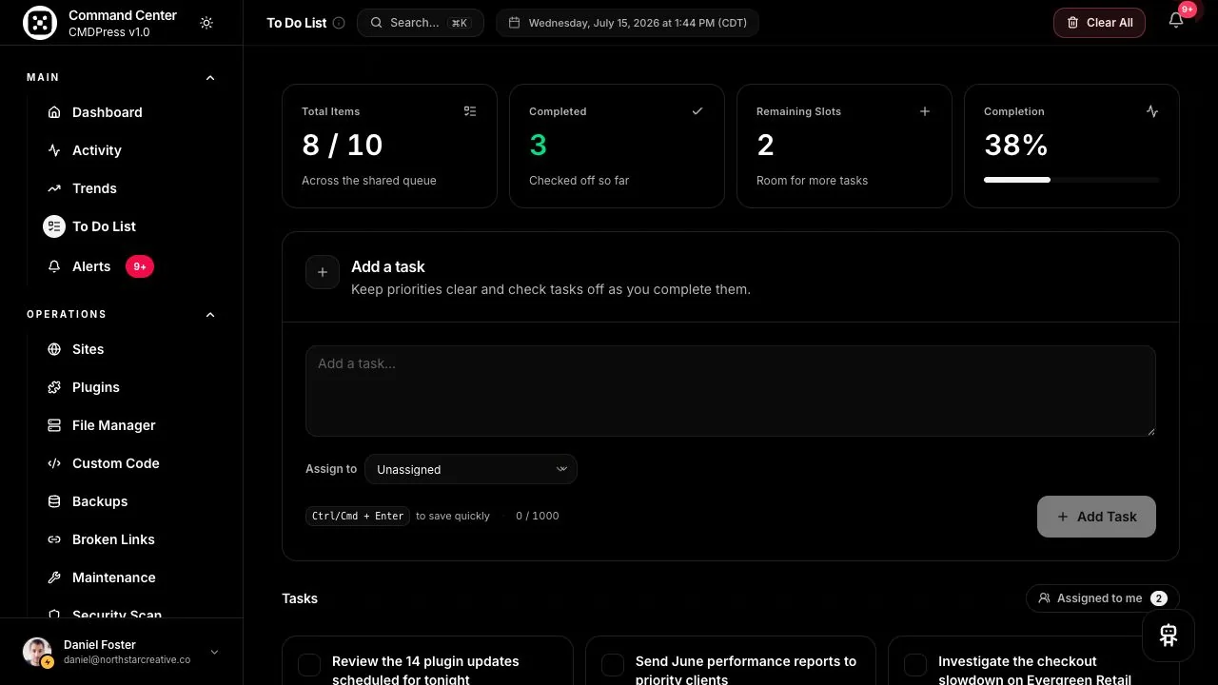Toggle the Assigned to me filter
Viewport: 1218px width, 685px height.
[1102, 598]
